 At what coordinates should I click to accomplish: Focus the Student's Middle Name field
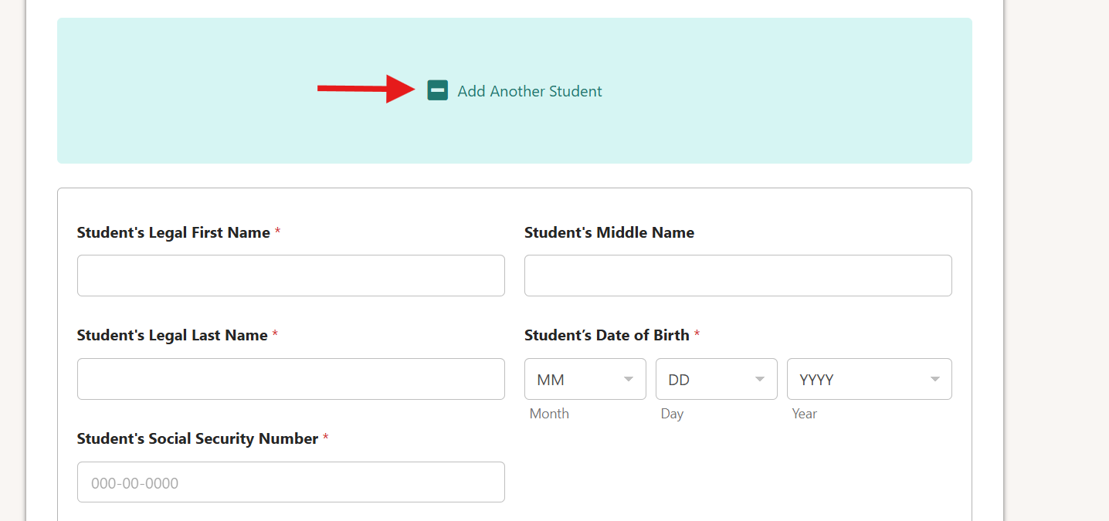pyautogui.click(x=738, y=276)
